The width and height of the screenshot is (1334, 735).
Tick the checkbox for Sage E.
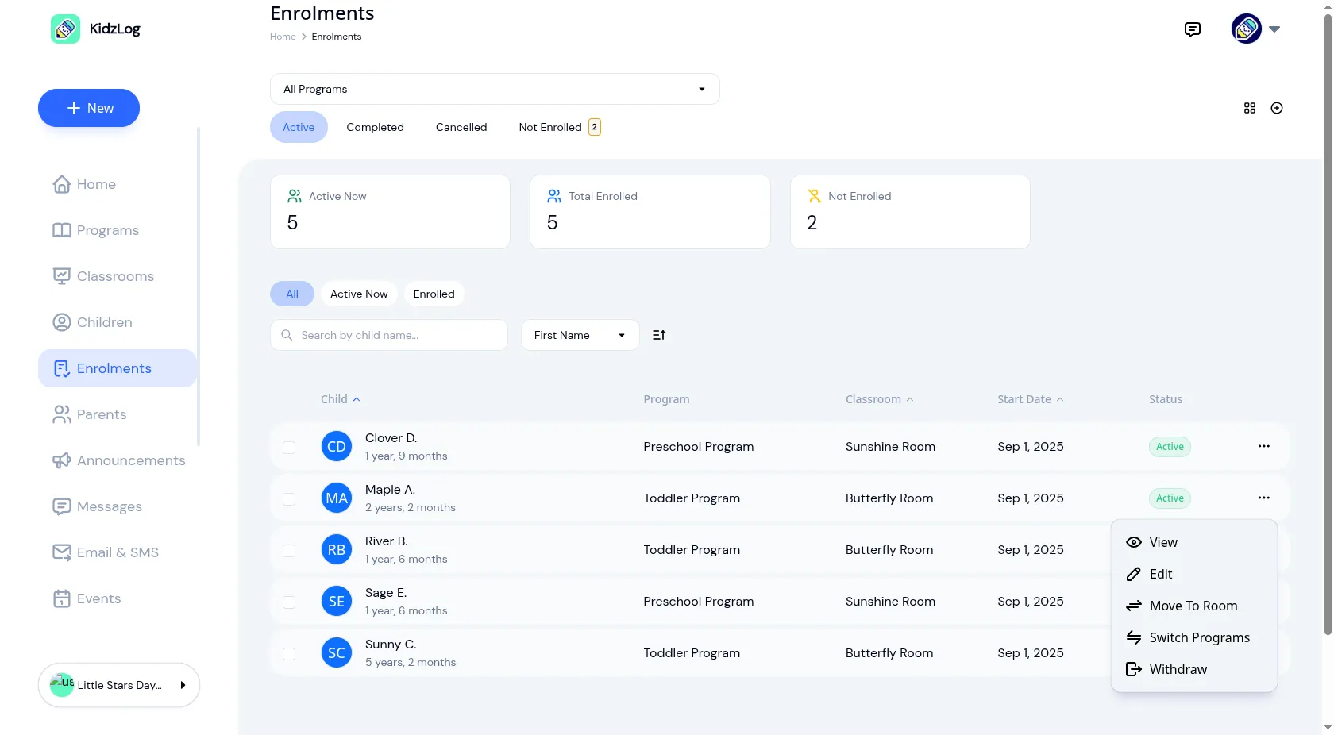tap(289, 602)
